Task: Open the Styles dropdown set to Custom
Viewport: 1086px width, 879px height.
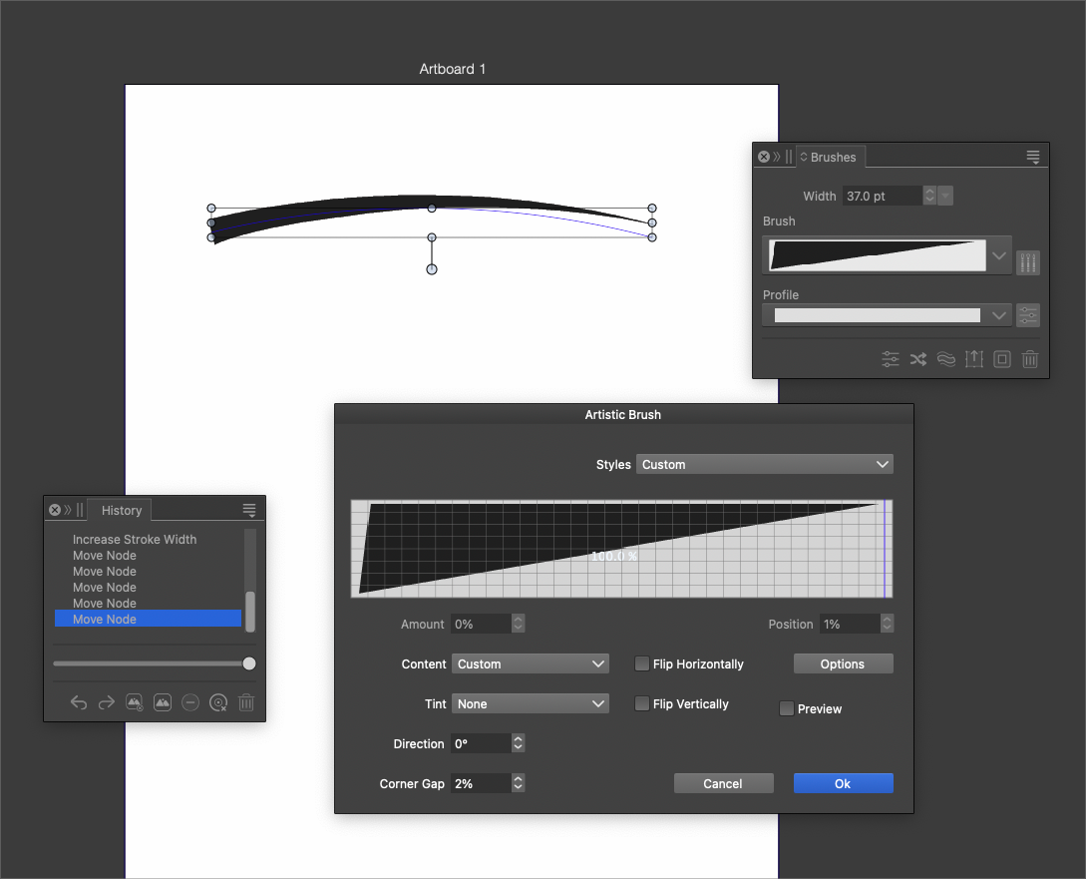Action: [x=764, y=465]
